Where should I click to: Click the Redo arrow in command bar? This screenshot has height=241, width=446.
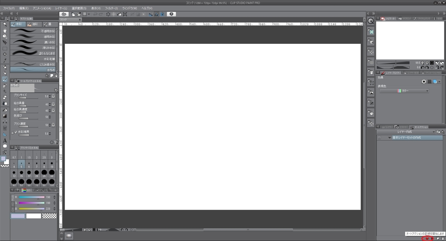(101, 14)
